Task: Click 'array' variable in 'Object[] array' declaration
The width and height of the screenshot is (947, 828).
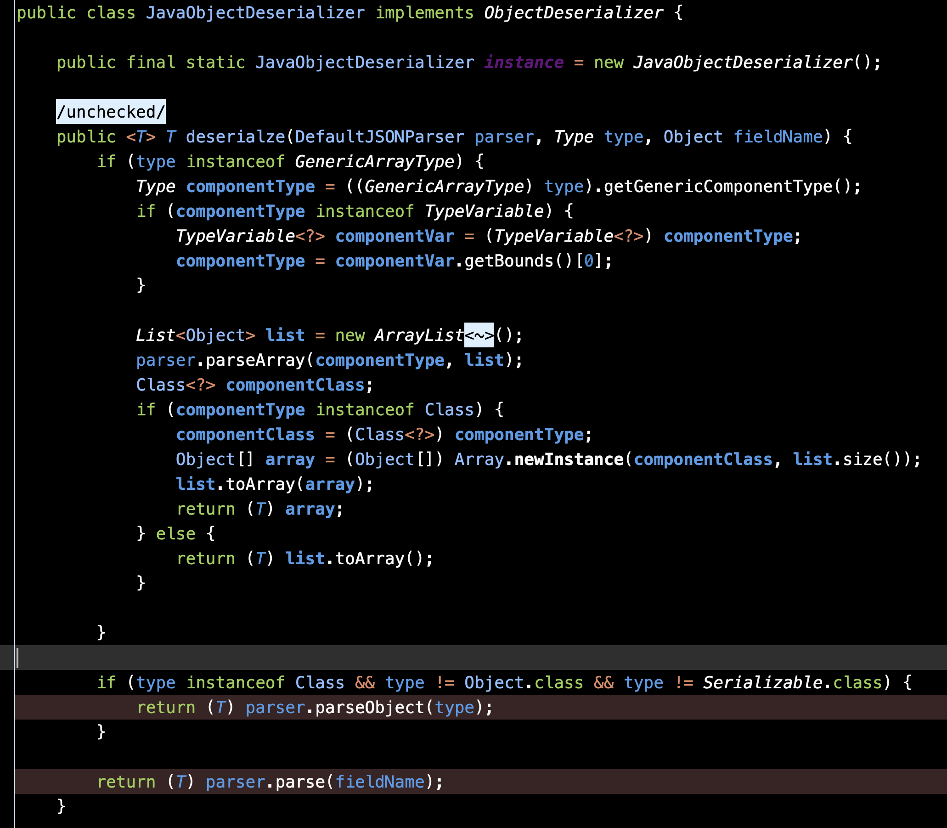Action: coord(290,459)
